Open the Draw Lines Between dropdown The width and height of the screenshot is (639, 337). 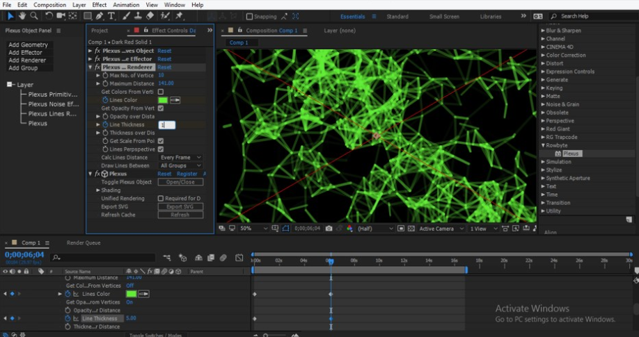[x=180, y=166]
